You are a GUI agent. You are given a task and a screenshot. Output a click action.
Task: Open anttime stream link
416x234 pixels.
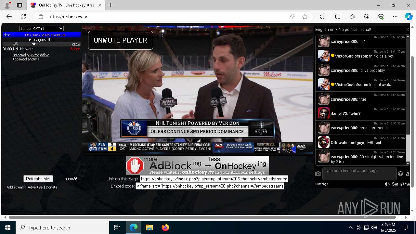(33, 59)
